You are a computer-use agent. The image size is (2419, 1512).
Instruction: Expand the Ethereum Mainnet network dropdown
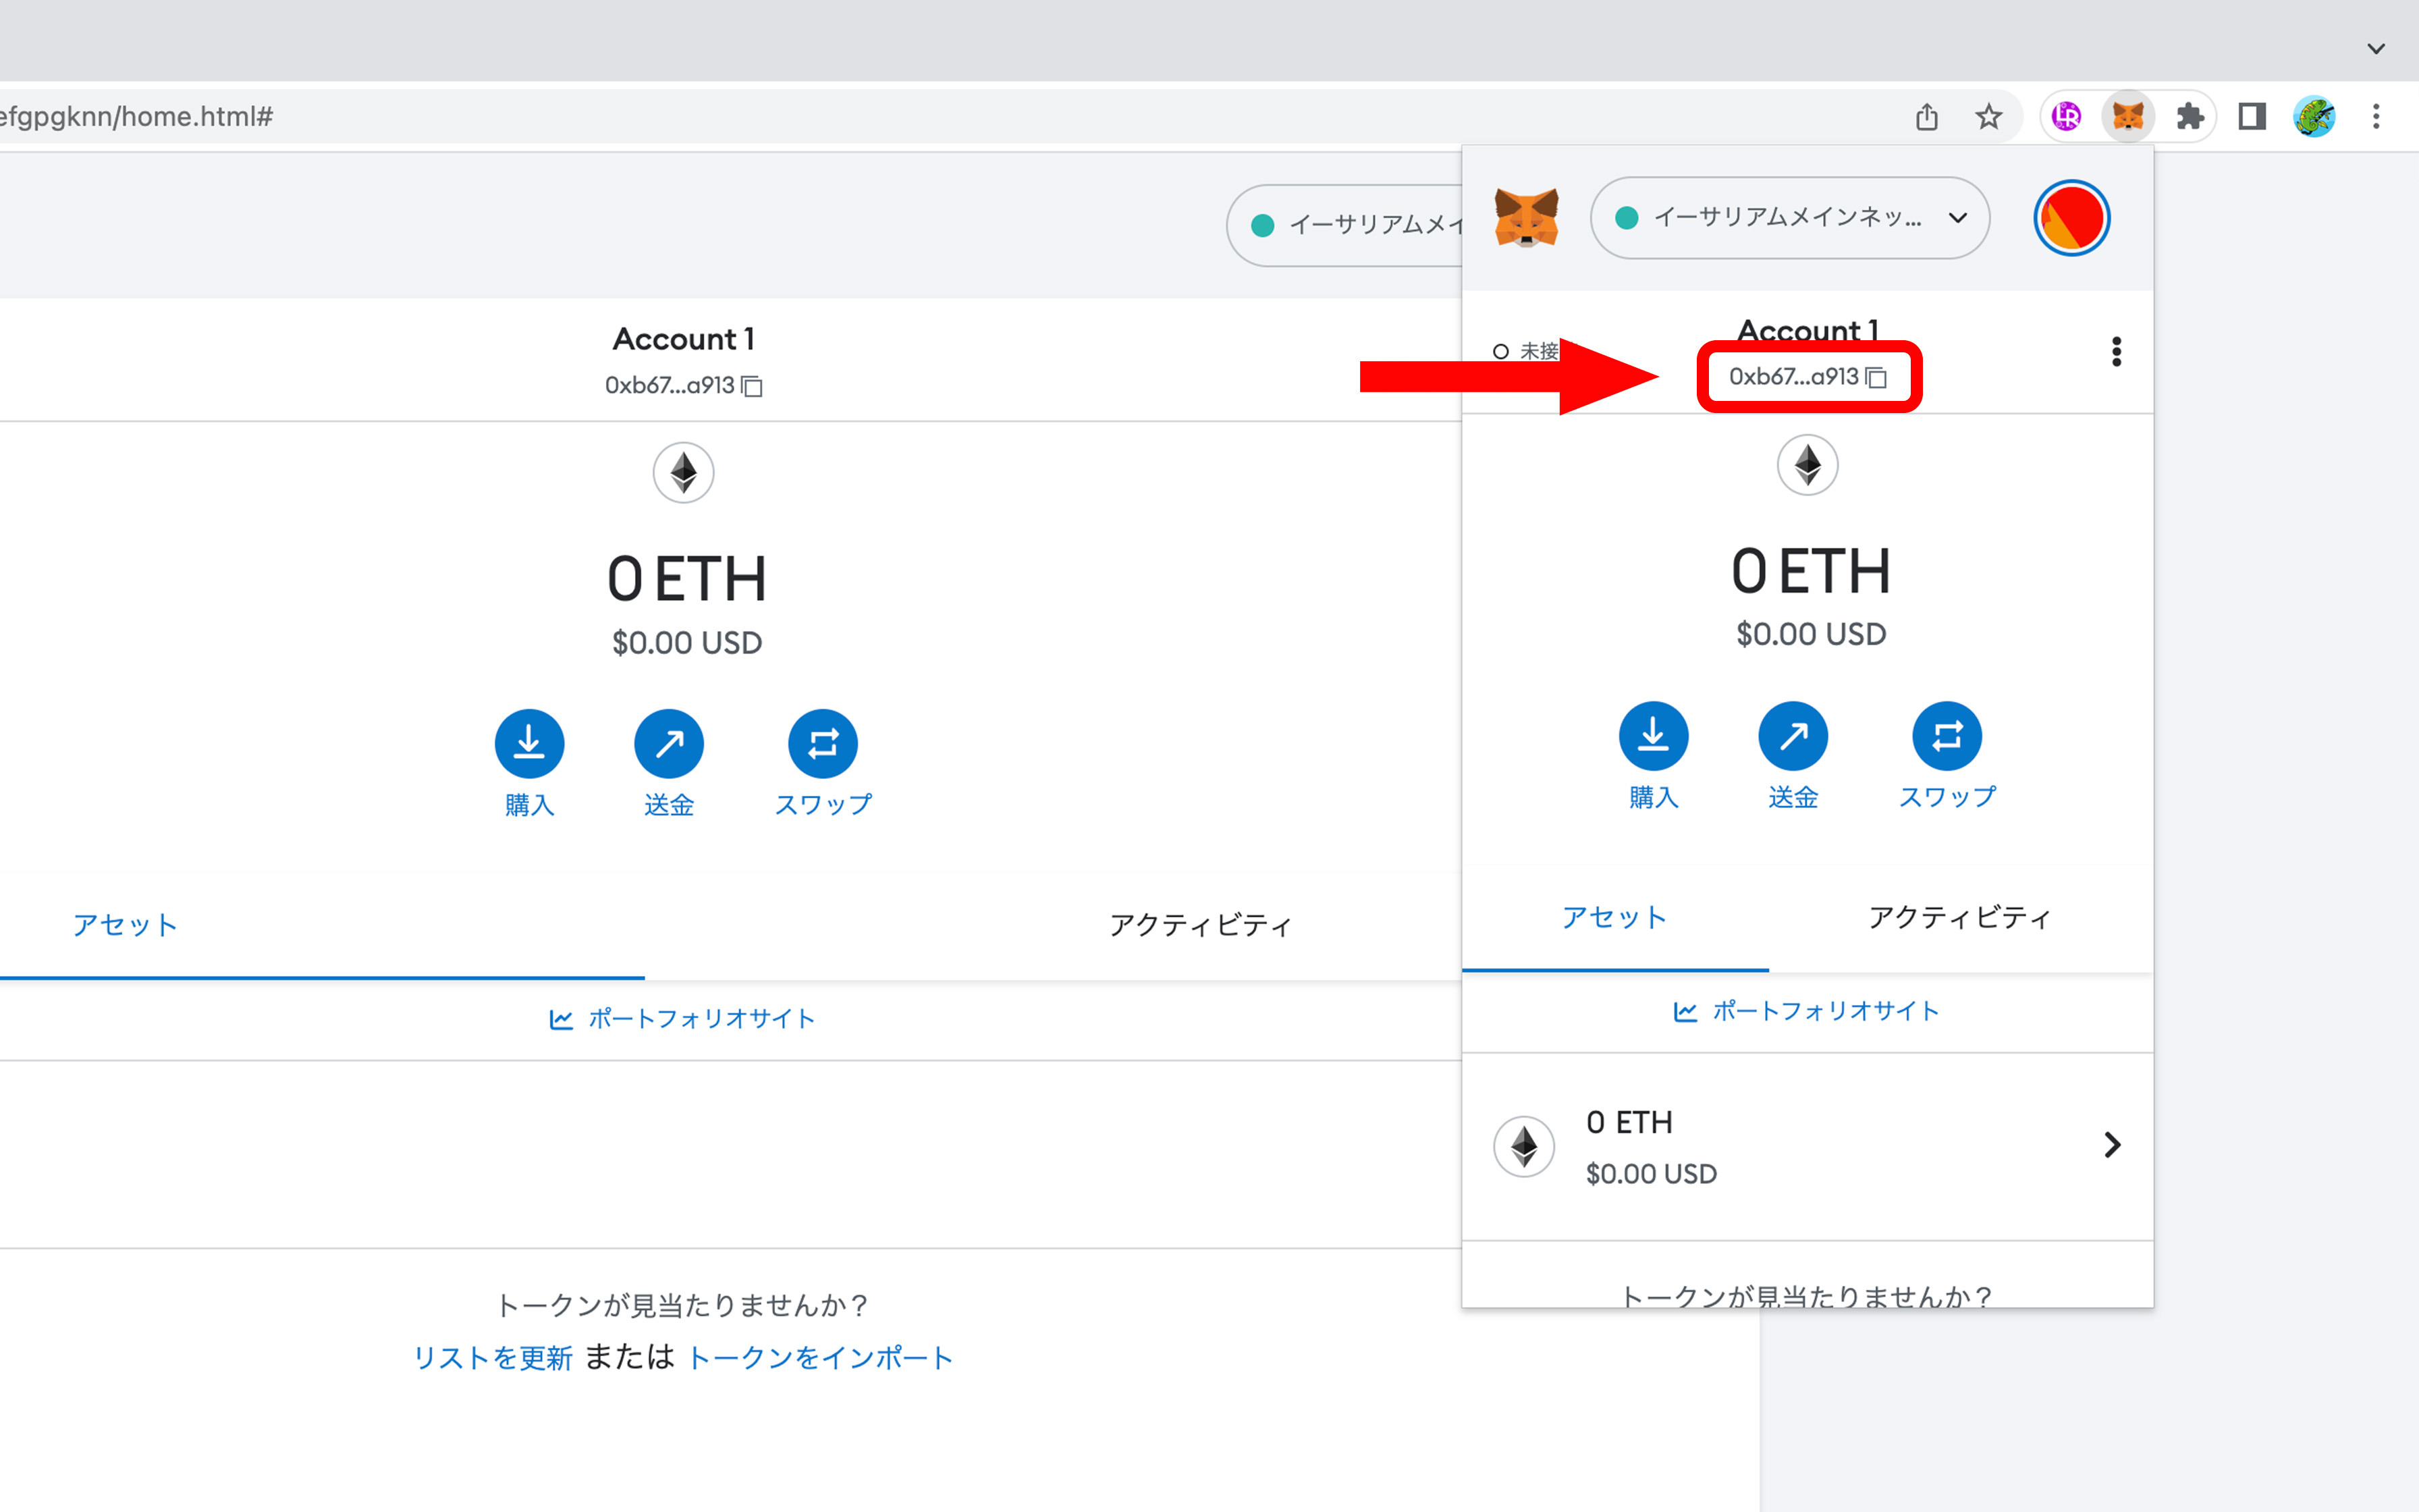coord(1789,218)
